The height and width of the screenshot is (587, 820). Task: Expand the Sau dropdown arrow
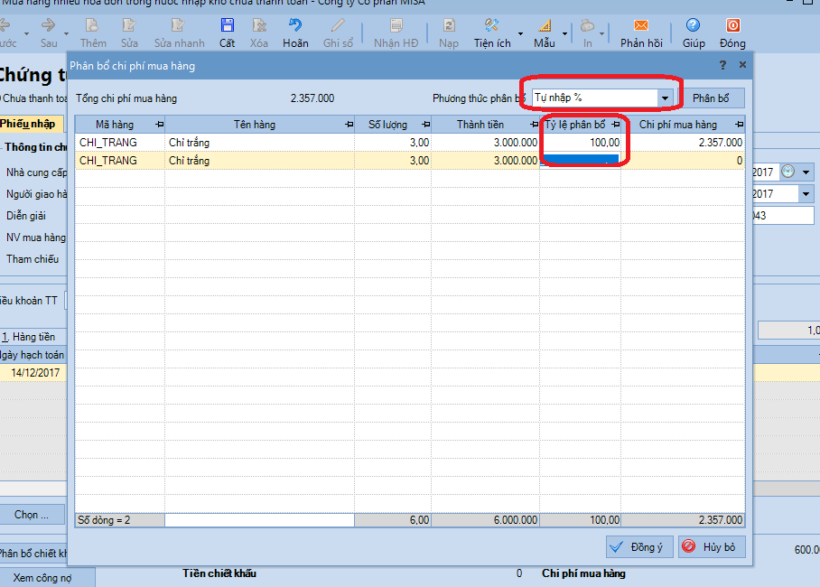(66, 34)
